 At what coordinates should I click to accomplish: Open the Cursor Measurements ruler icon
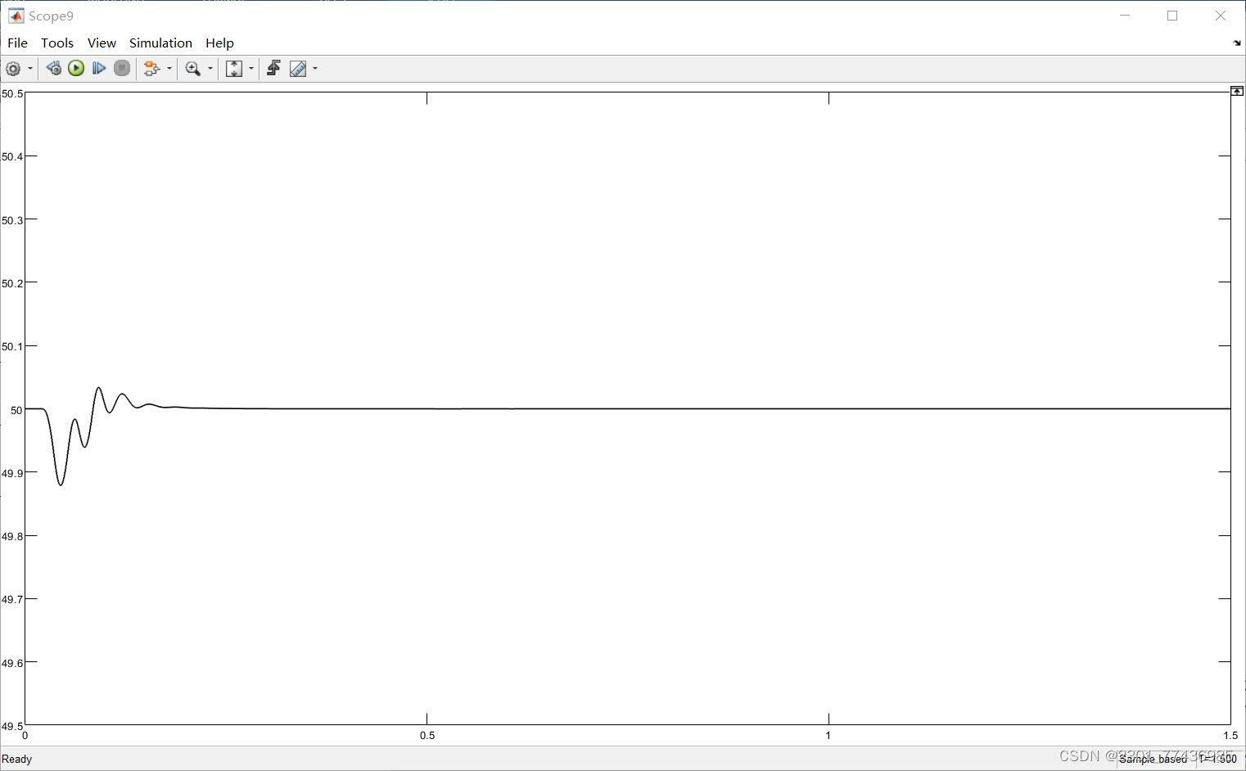pos(298,69)
